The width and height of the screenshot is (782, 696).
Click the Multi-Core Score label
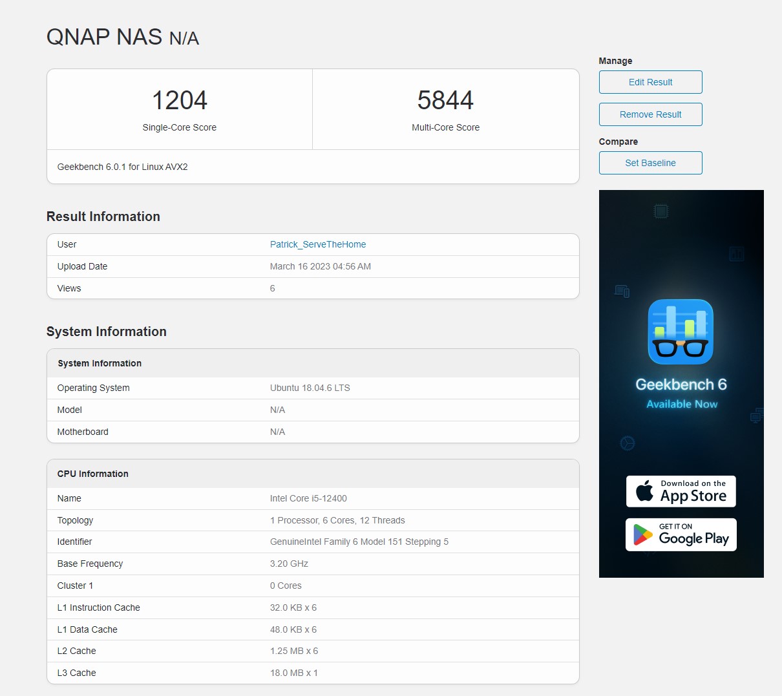click(x=445, y=127)
